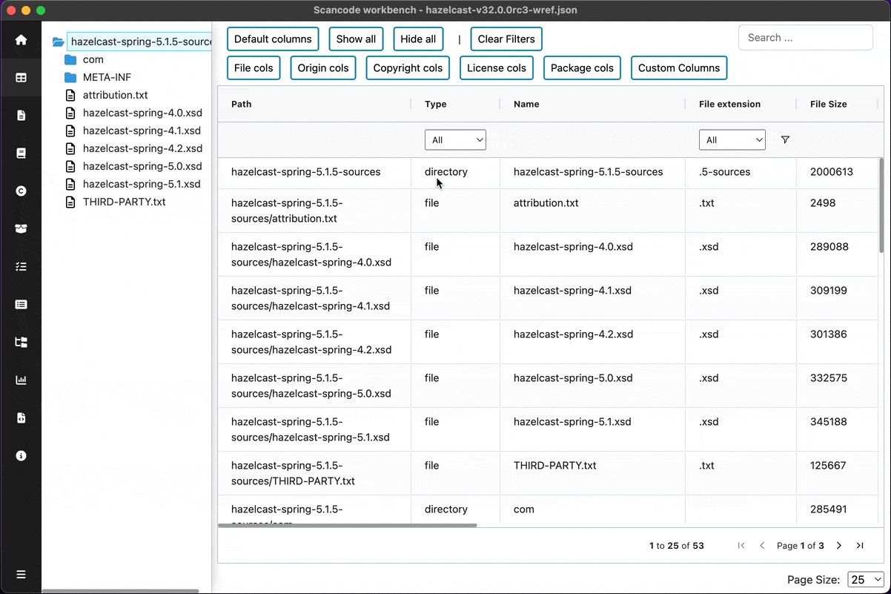Click the Hide all button

pos(418,39)
